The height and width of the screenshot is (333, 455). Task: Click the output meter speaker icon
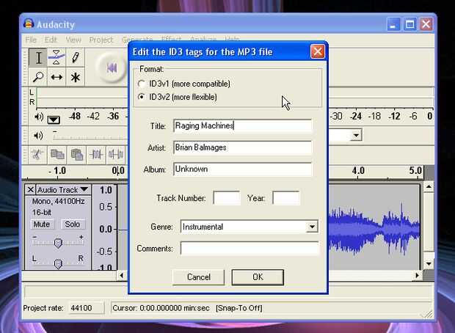[x=39, y=117]
